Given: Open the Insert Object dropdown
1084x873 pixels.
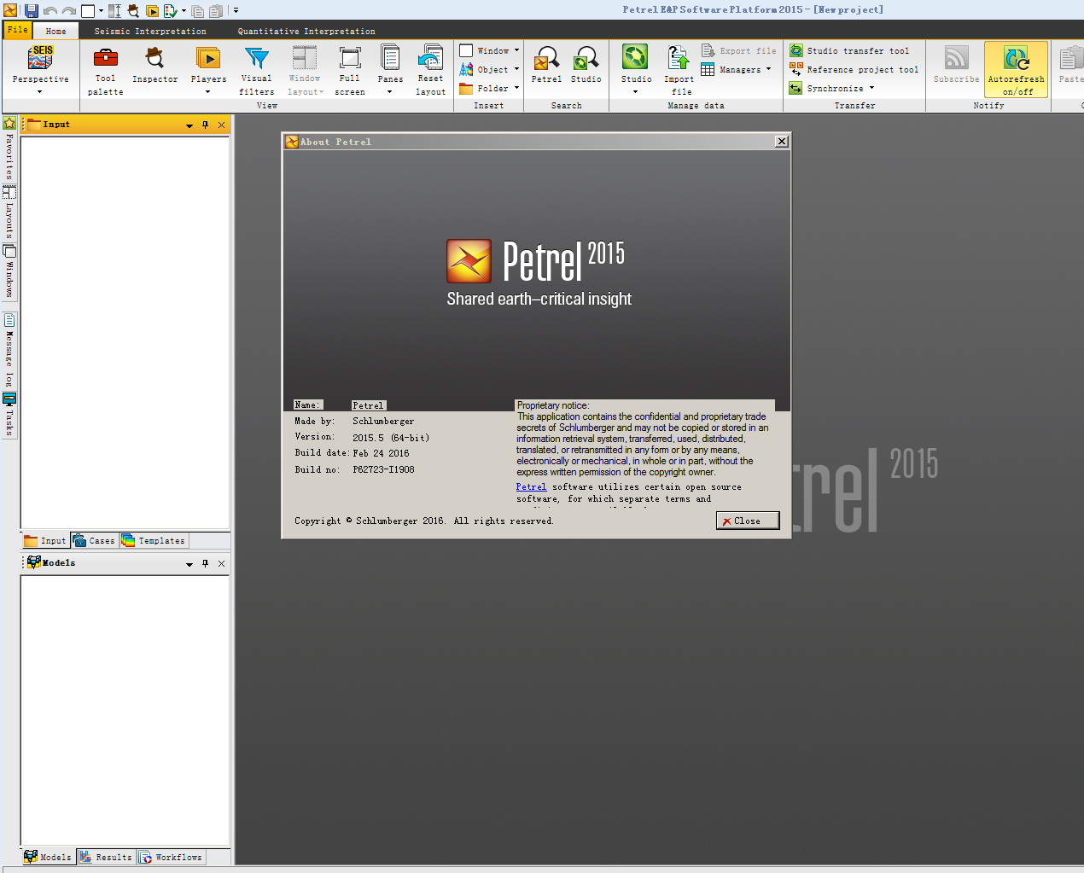Looking at the screenshot, I should 489,69.
